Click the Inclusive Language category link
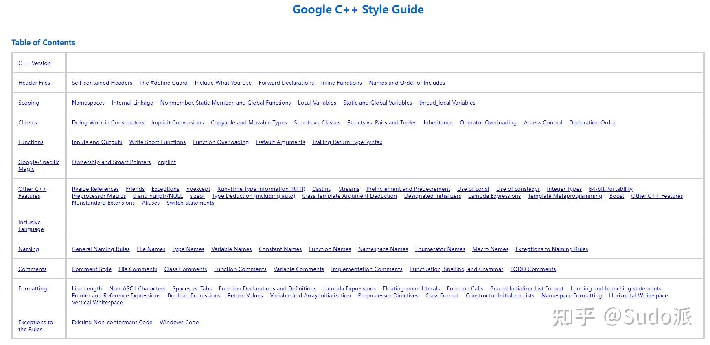The image size is (710, 345). (30, 226)
